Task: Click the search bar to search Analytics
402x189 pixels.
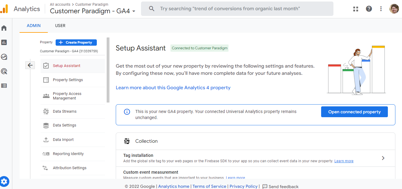Action: click(237, 9)
